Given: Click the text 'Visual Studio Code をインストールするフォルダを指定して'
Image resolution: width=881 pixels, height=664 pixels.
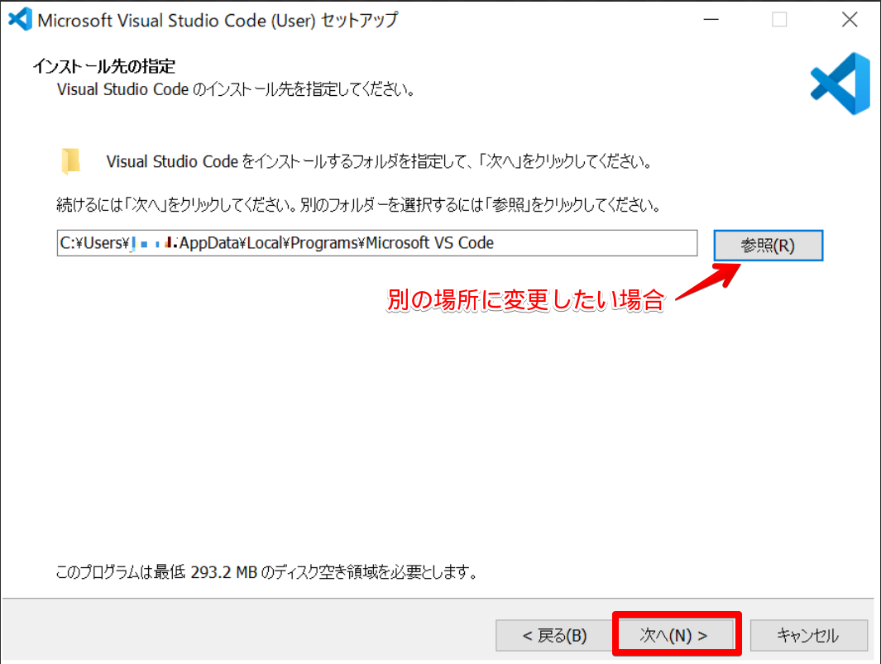Looking at the screenshot, I should click(287, 162).
